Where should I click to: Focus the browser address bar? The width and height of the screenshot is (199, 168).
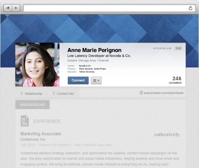[109, 8]
